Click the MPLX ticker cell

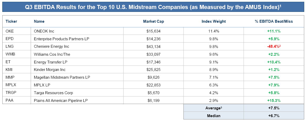pos(10,85)
